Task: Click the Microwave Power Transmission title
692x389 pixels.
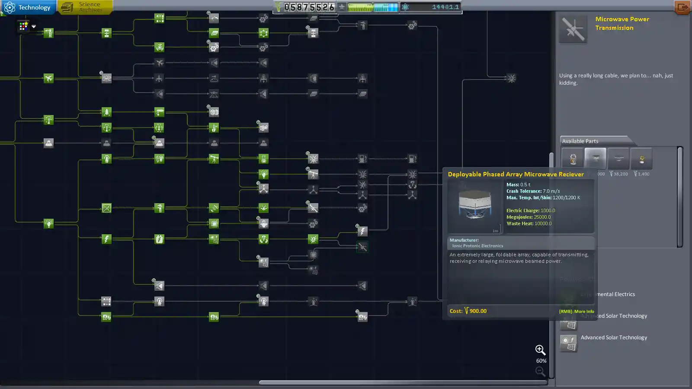Action: [622, 23]
